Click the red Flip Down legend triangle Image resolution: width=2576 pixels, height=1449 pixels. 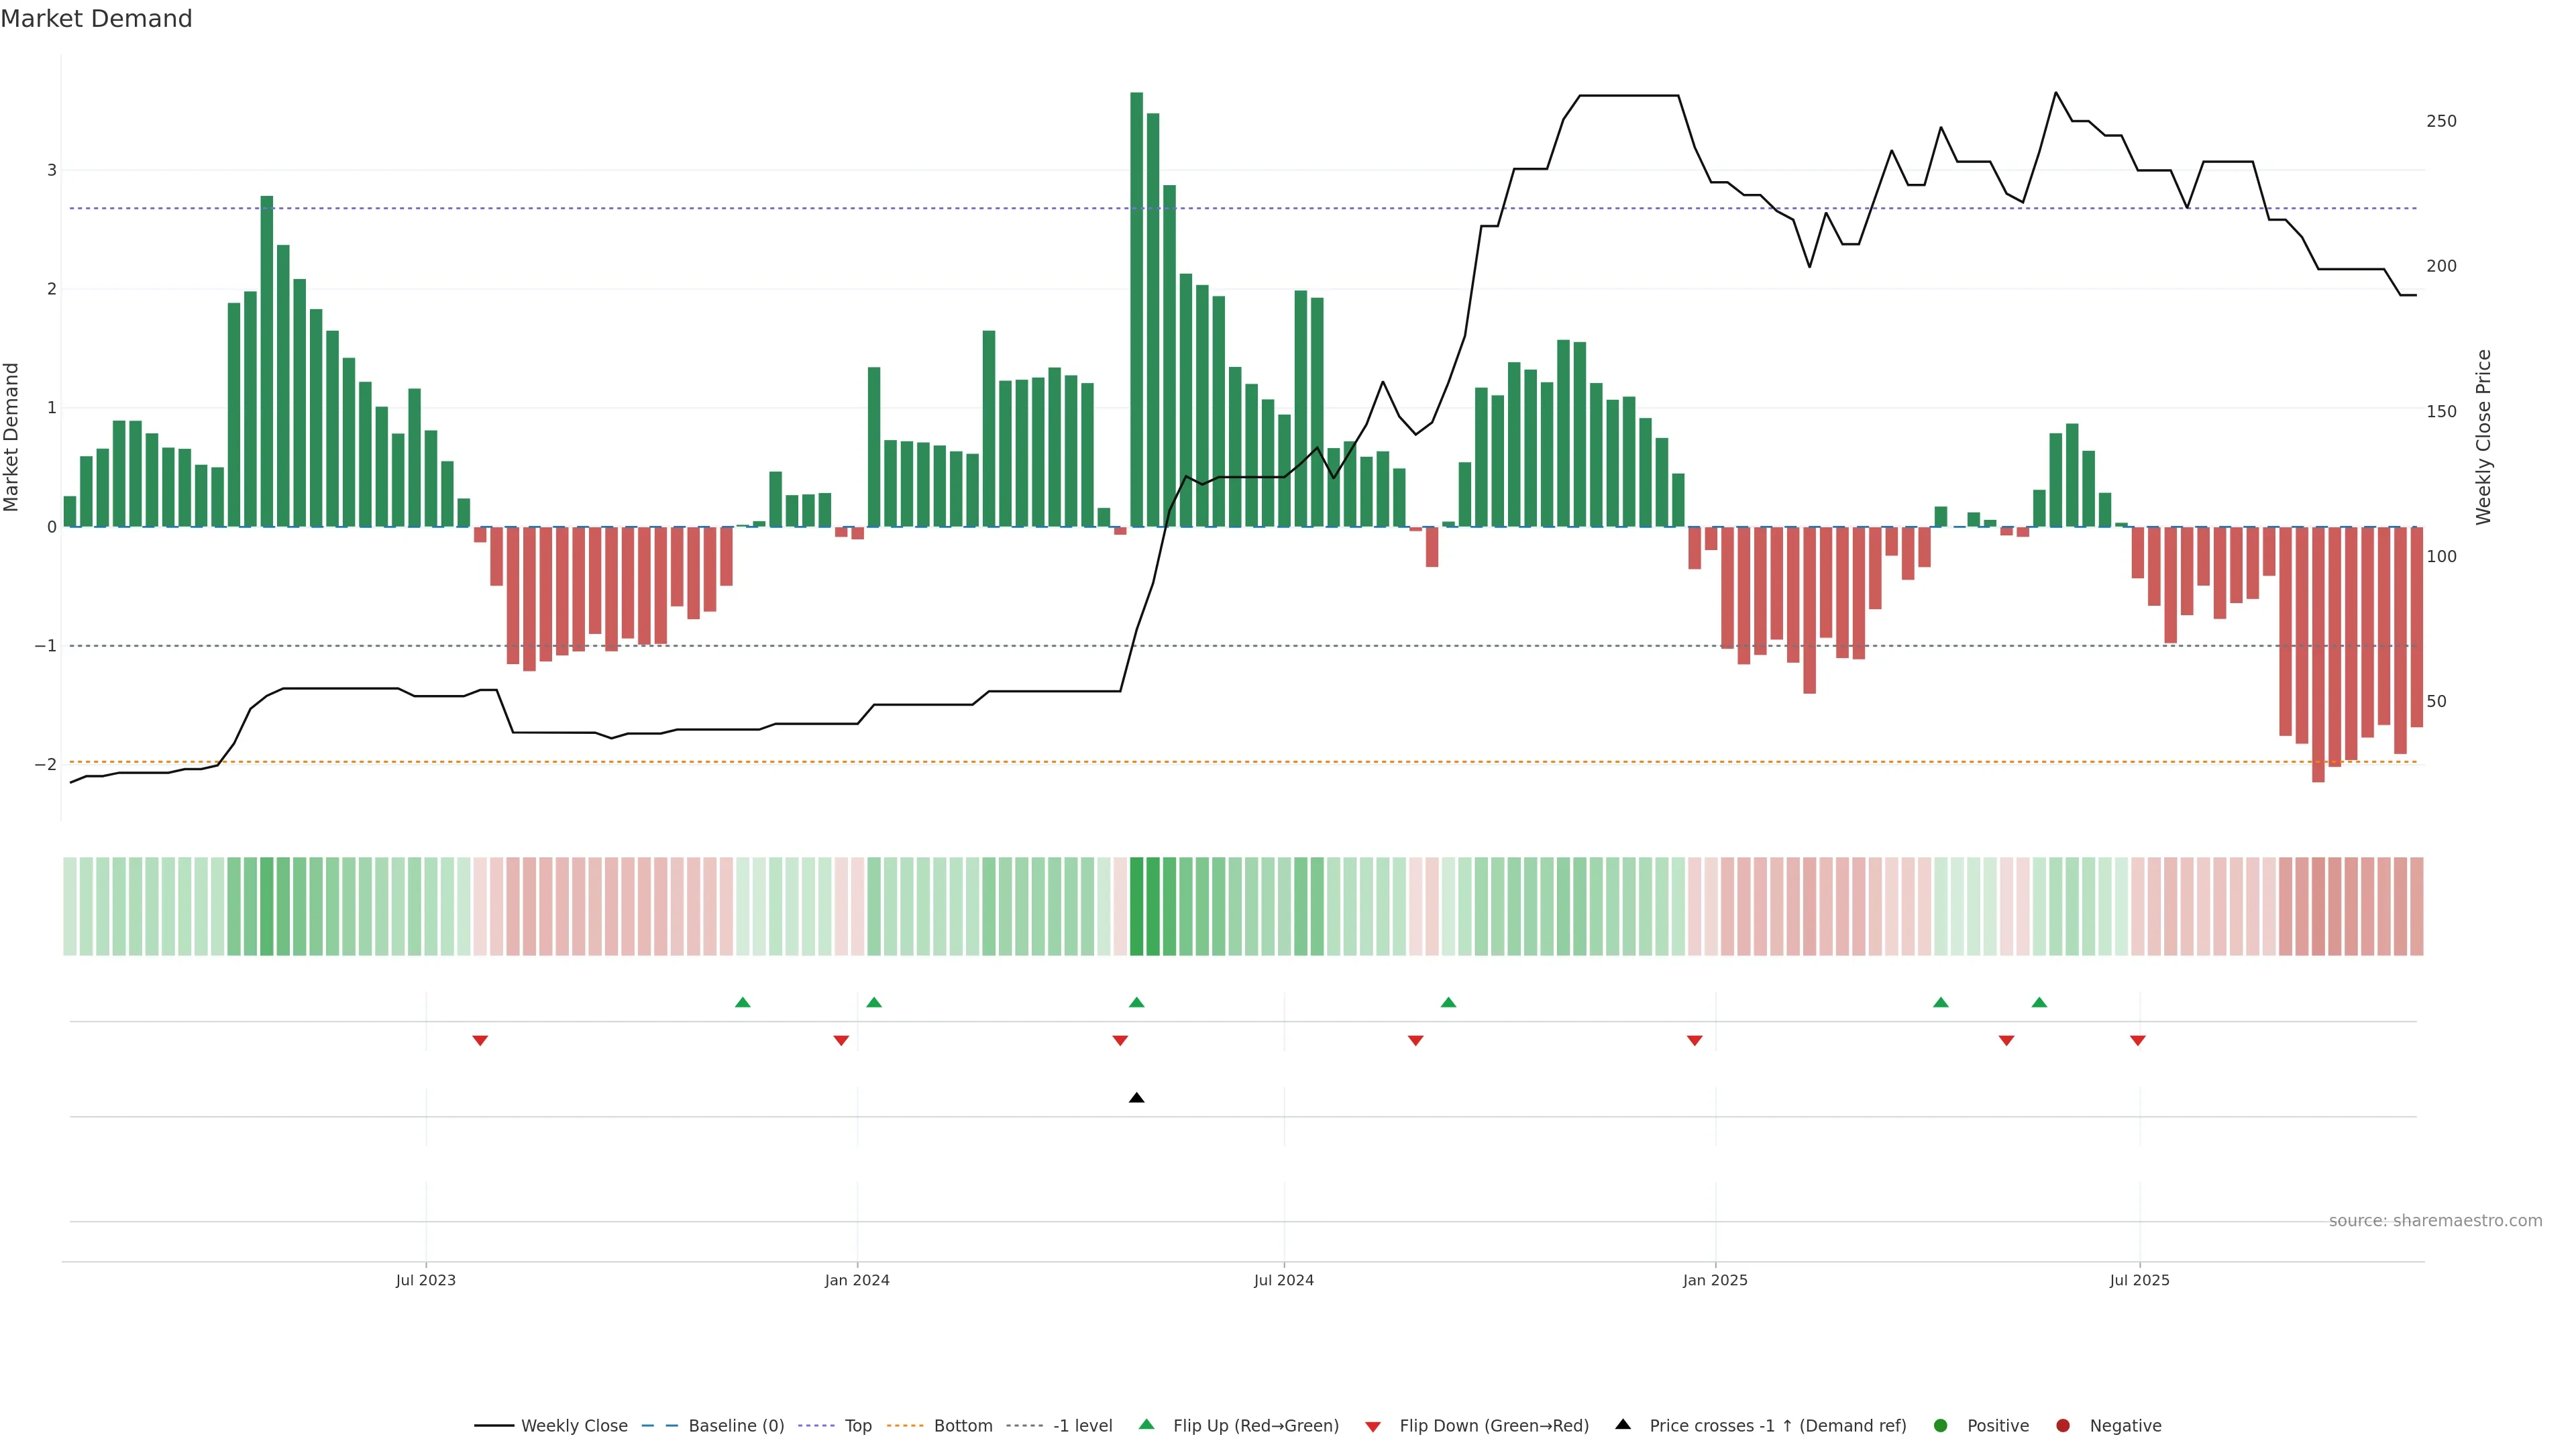point(1372,1427)
